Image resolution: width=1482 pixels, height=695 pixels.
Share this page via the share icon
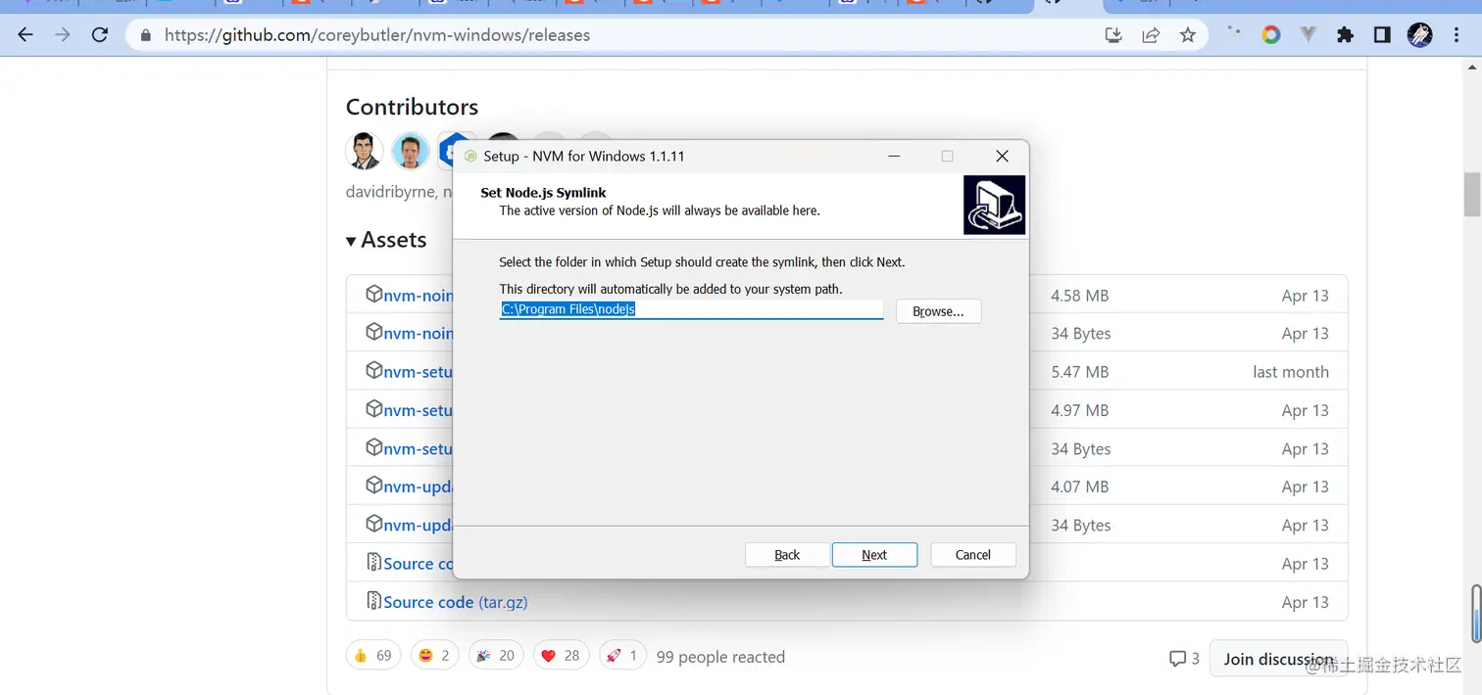pos(1151,35)
